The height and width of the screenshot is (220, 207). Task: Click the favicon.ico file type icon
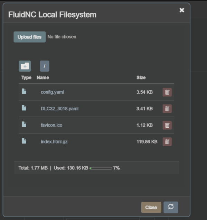click(24, 124)
